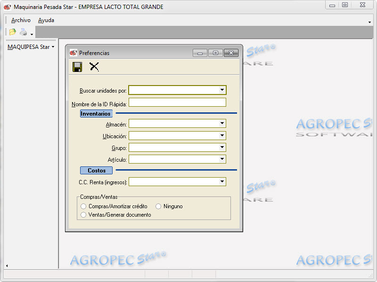
Task: Open the Buscar unidades por dropdown
Action: [222, 90]
